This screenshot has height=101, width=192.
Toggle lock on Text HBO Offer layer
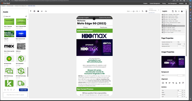[x=164, y=28]
